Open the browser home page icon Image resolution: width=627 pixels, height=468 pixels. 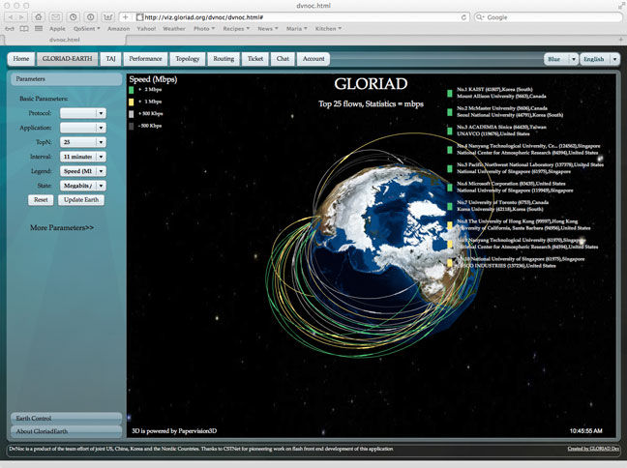click(38, 17)
